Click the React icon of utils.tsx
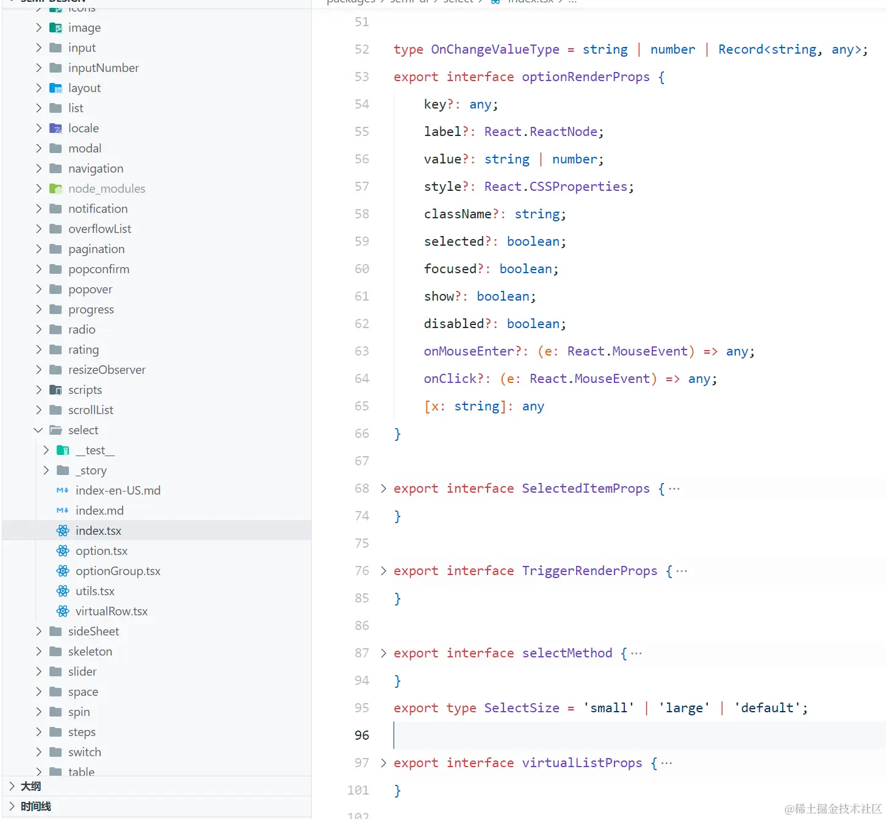Image resolution: width=886 pixels, height=819 pixels. 63,591
